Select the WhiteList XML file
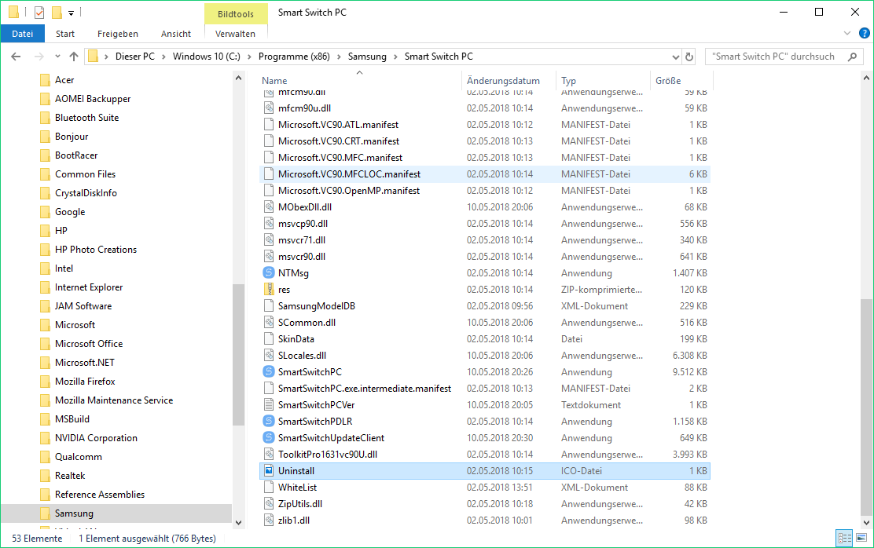874x548 pixels. [x=485, y=488]
